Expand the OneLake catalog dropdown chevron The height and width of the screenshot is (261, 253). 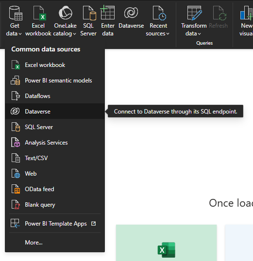tap(74, 34)
